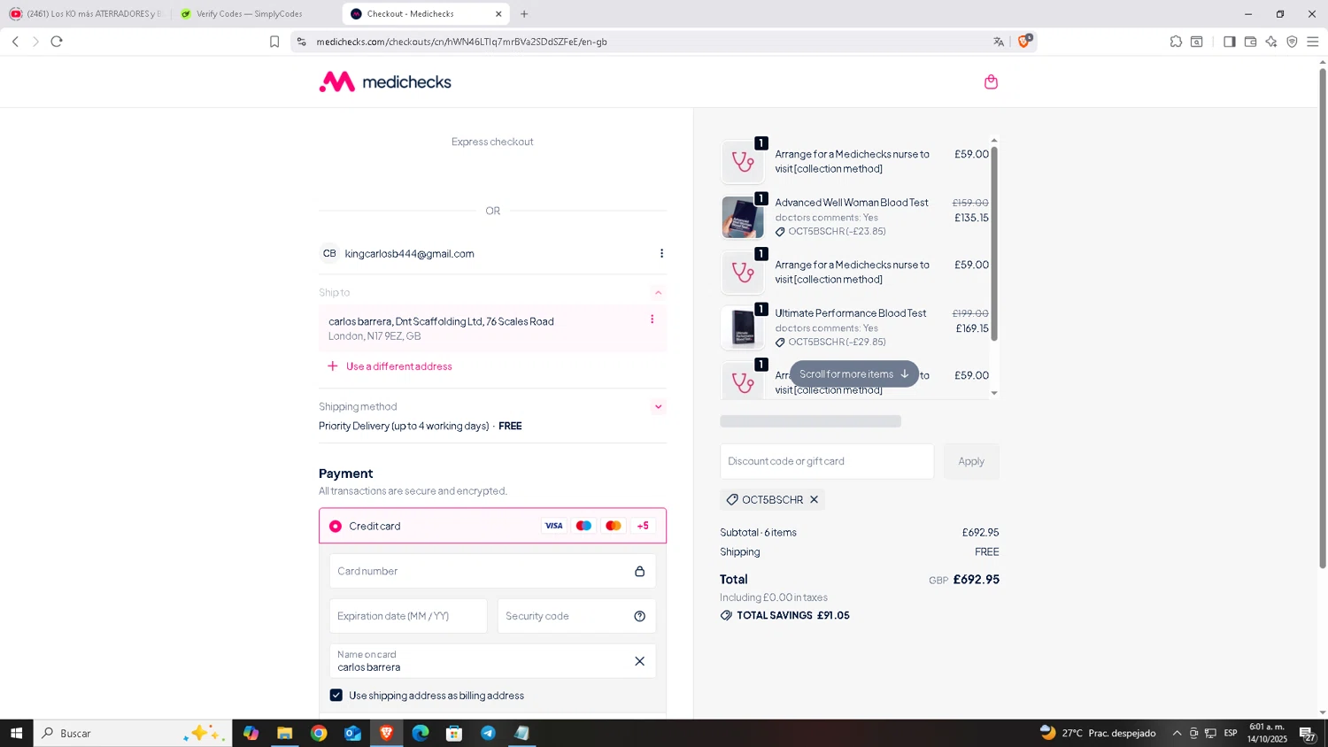Click the +5 more card brands badge
1328x747 pixels.
pos(643,526)
